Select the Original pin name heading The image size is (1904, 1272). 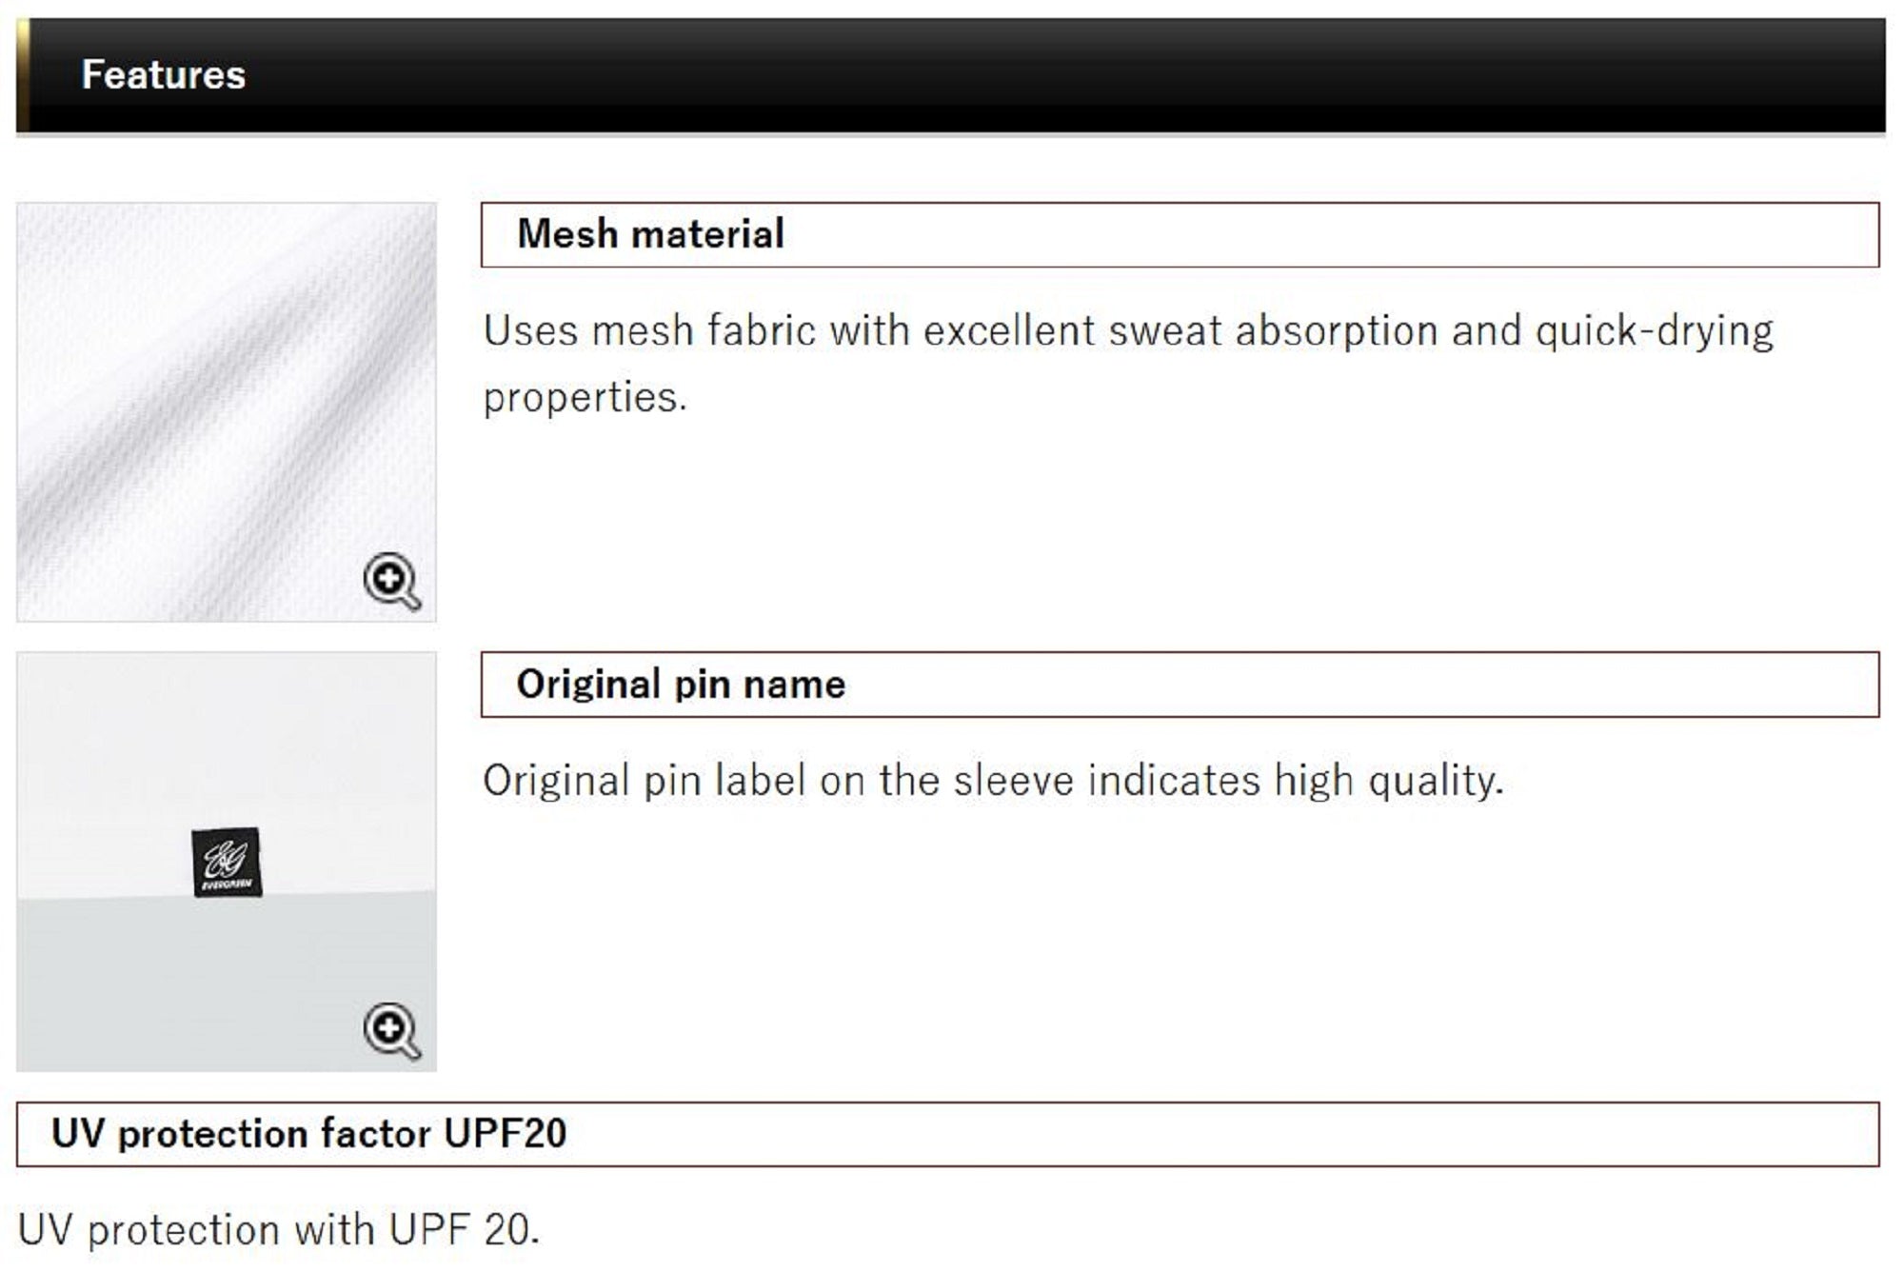pos(681,685)
